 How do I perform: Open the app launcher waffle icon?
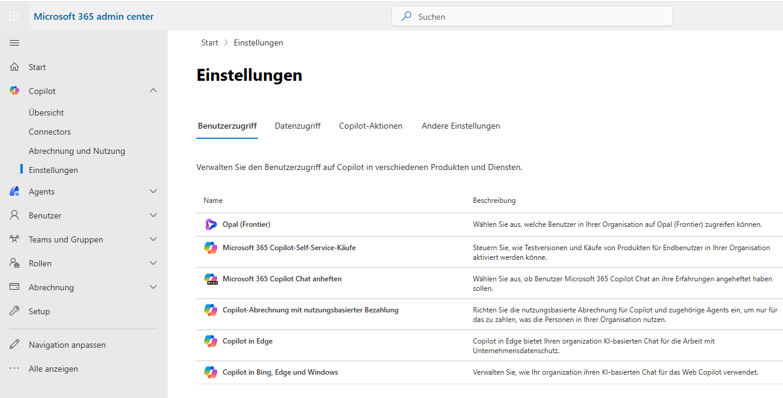14,16
